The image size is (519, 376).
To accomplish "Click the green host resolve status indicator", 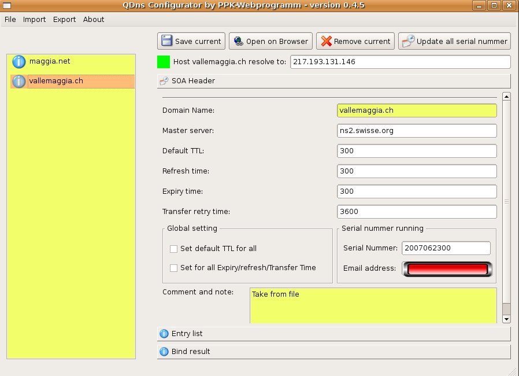I will [x=164, y=62].
